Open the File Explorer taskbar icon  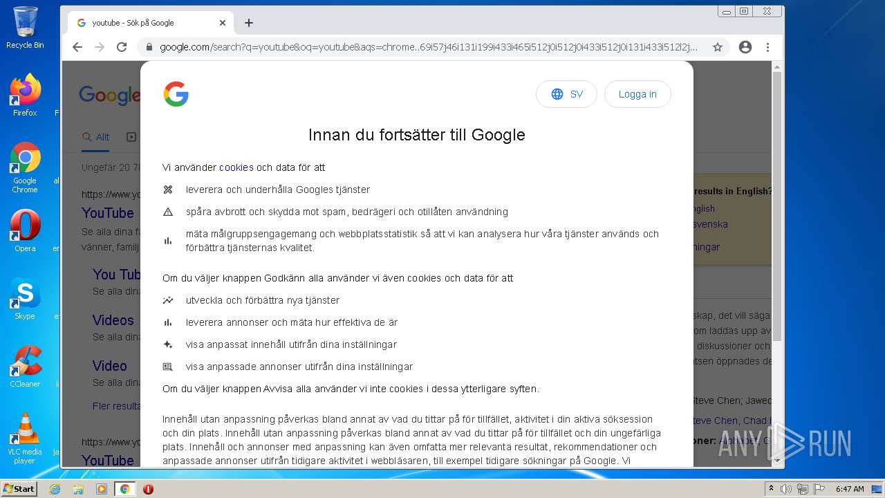(78, 489)
